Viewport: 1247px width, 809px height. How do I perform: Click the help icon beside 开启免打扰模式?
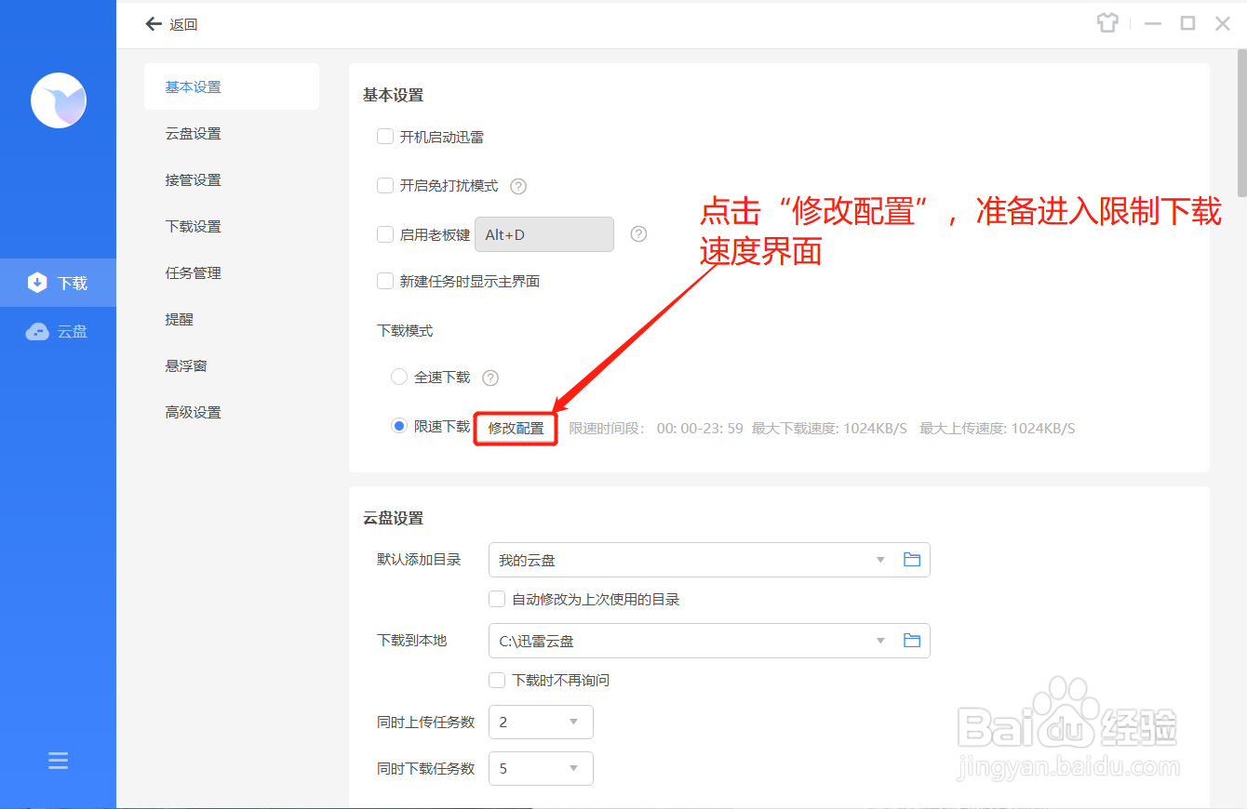pyautogui.click(x=518, y=186)
